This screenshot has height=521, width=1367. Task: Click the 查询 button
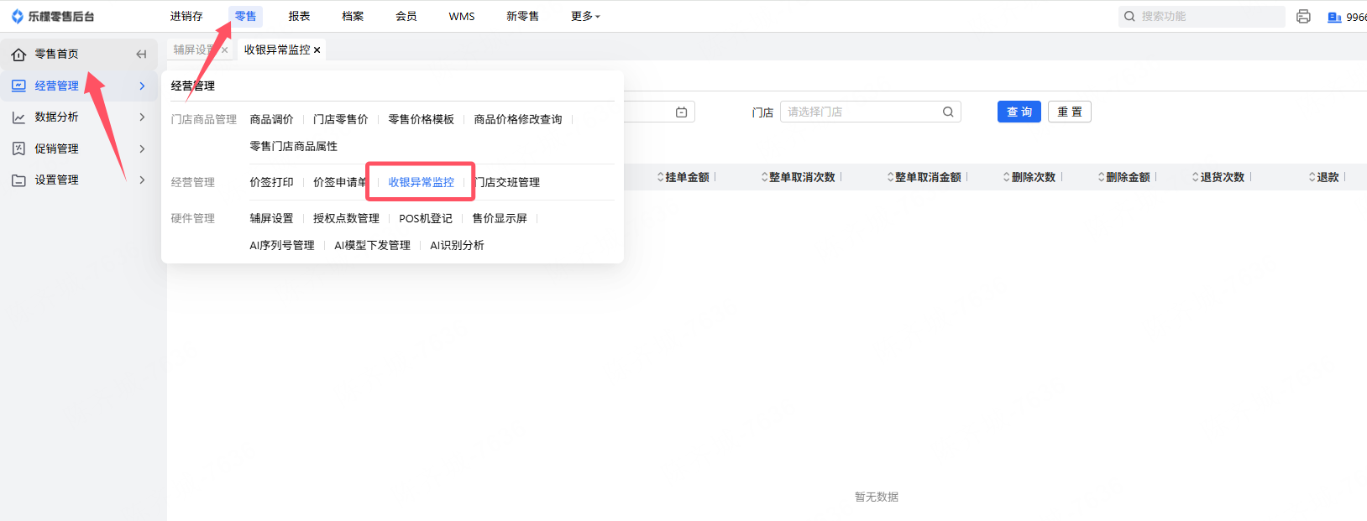[x=1019, y=112]
